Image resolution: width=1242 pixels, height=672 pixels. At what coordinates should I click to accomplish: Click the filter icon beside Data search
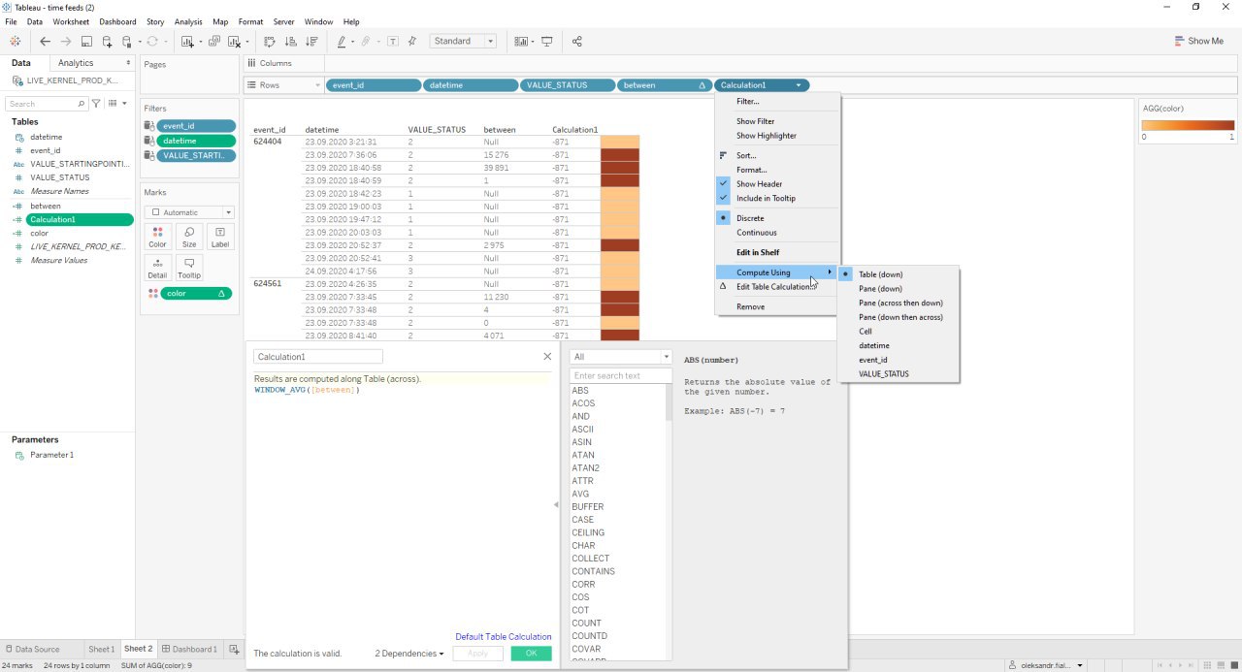point(96,103)
